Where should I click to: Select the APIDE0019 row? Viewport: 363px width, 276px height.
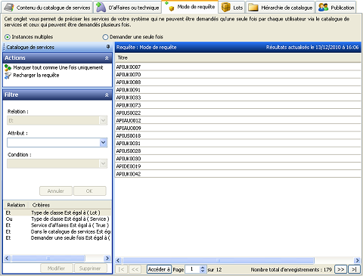(x=238, y=166)
